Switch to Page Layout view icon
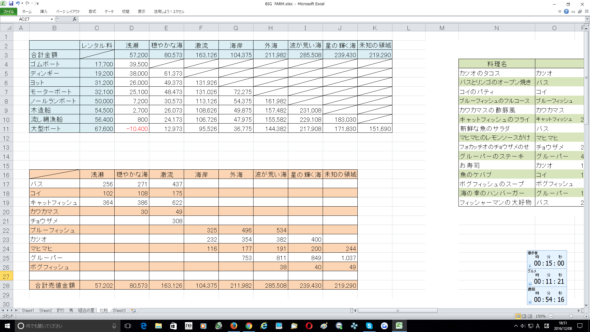This screenshot has height=332, width=590. pyautogui.click(x=524, y=316)
